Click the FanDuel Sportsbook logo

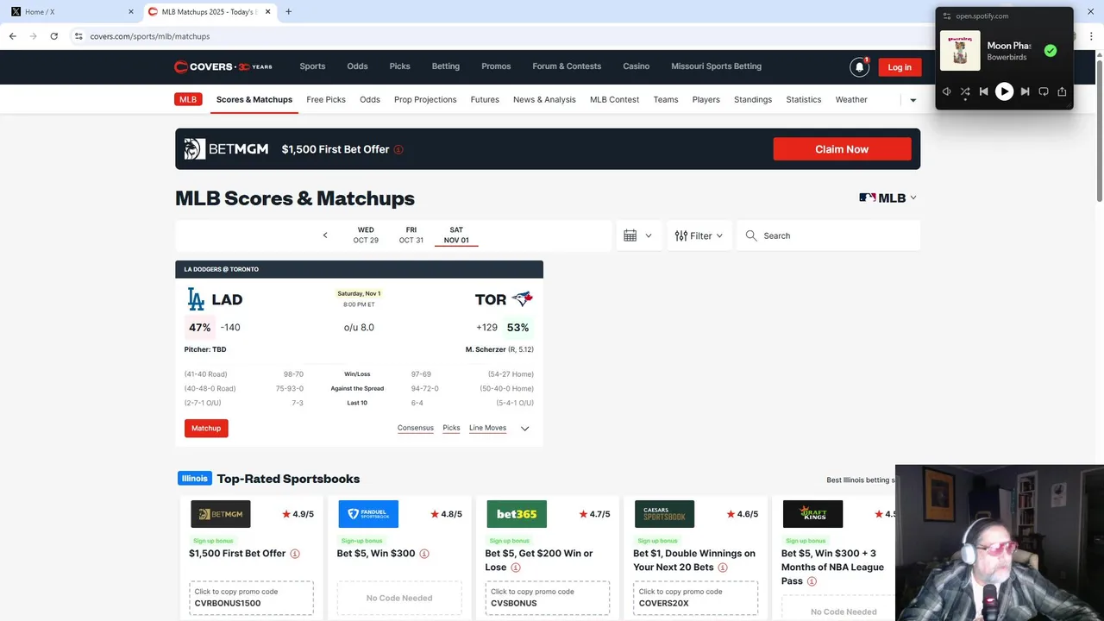tap(368, 514)
